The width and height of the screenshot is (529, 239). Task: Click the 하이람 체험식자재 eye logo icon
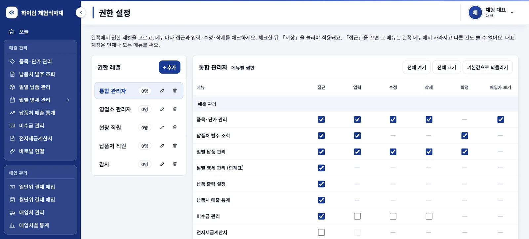click(x=12, y=13)
